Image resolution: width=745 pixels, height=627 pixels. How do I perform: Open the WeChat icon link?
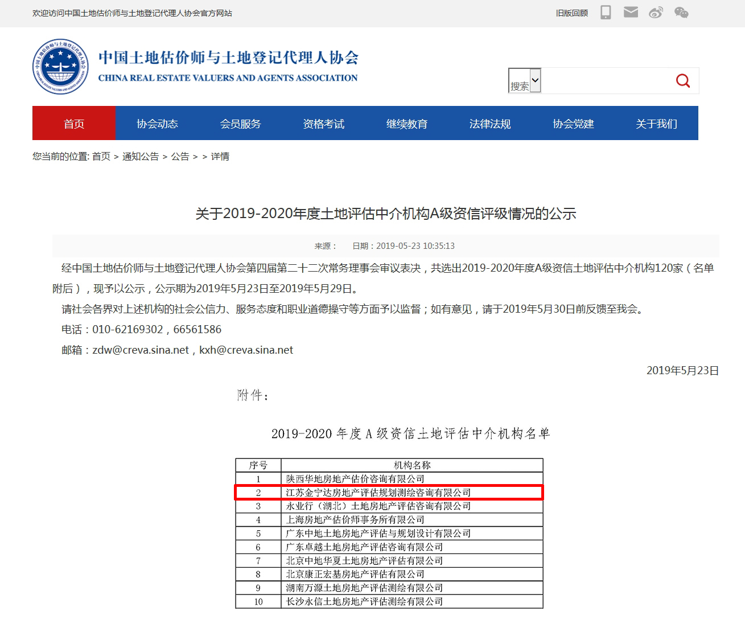681,13
